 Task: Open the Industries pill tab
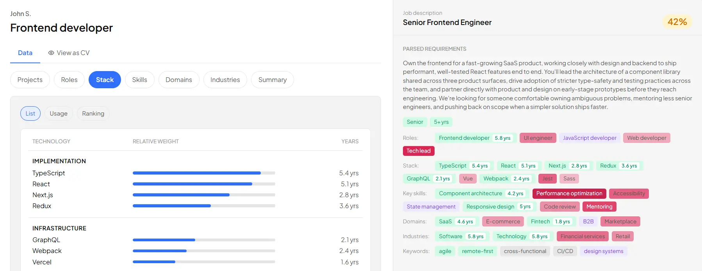[225, 80]
